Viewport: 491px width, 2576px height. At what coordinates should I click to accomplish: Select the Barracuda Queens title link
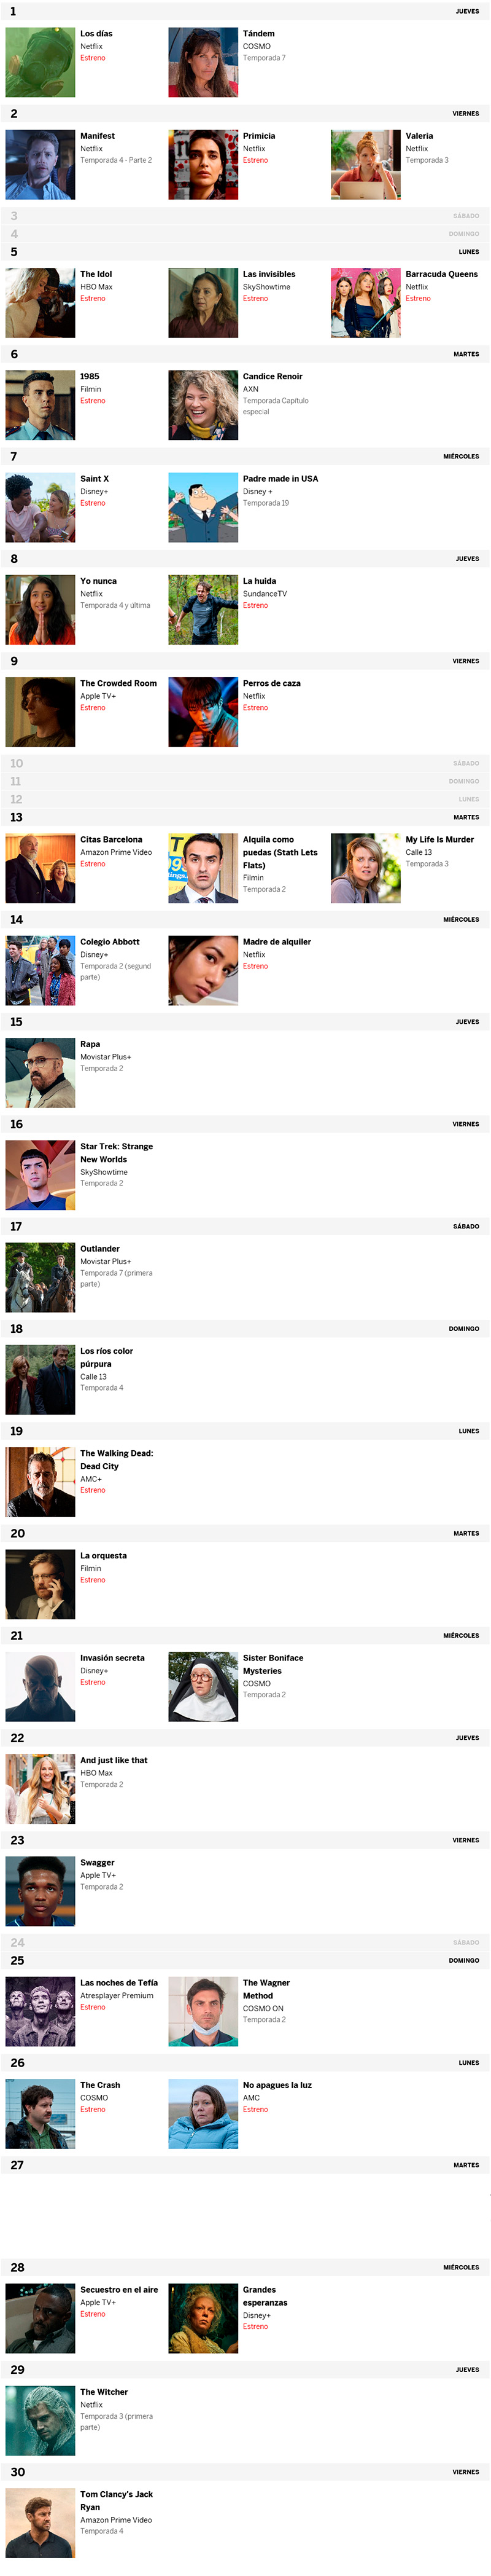point(441,274)
